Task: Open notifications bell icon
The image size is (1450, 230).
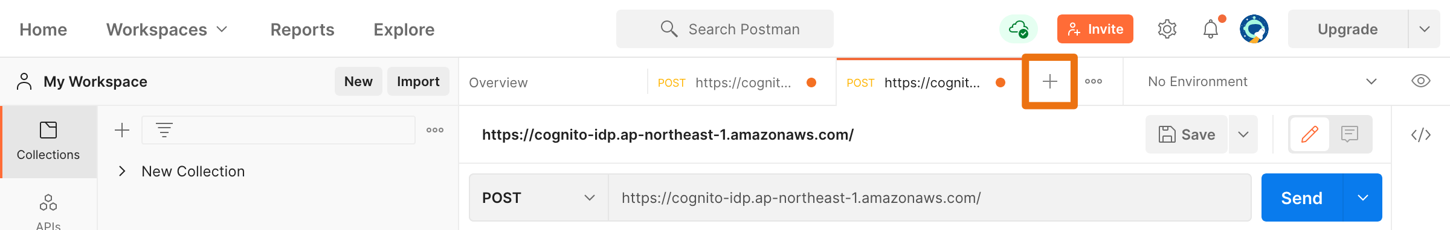Action: point(1211,29)
